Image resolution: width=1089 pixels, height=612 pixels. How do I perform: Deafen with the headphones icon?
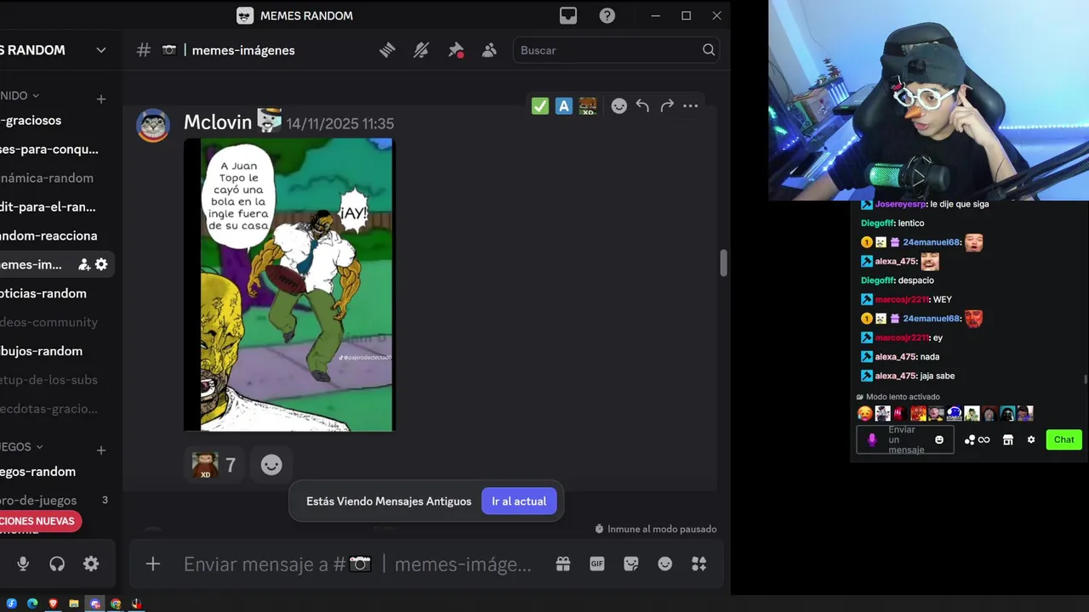point(57,564)
